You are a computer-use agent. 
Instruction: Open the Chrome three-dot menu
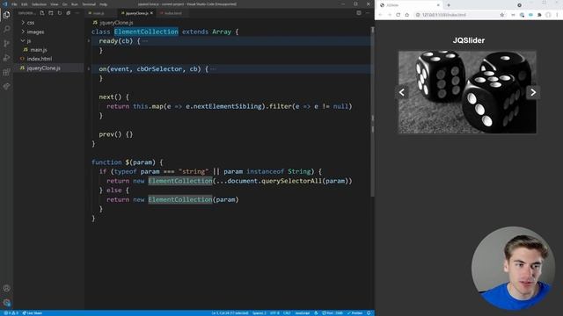click(x=557, y=15)
